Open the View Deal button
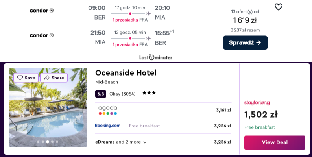This screenshot has width=312, height=157. tap(275, 142)
